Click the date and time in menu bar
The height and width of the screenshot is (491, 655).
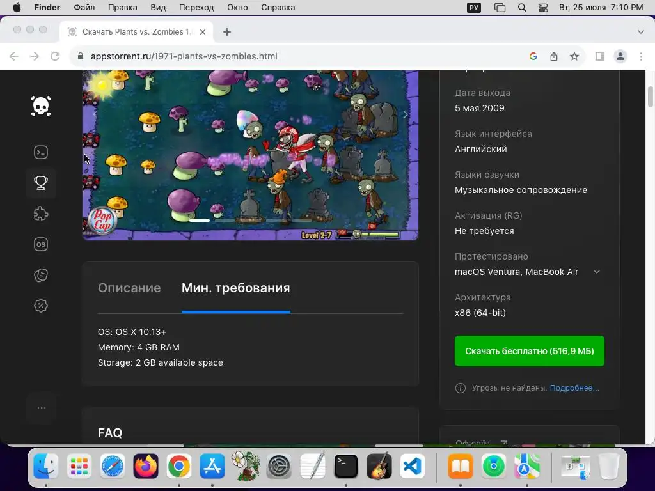pos(601,8)
